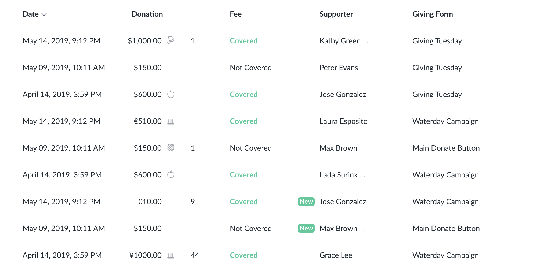Click Apple Pay icon on Lada Surinx's row
Image resolution: width=537 pixels, height=268 pixels.
171,174
